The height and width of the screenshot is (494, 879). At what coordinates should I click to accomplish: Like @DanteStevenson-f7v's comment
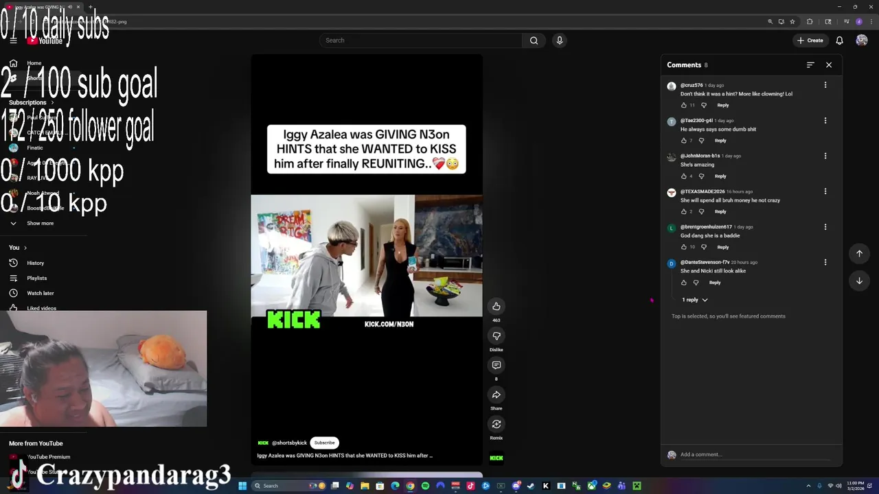click(683, 283)
